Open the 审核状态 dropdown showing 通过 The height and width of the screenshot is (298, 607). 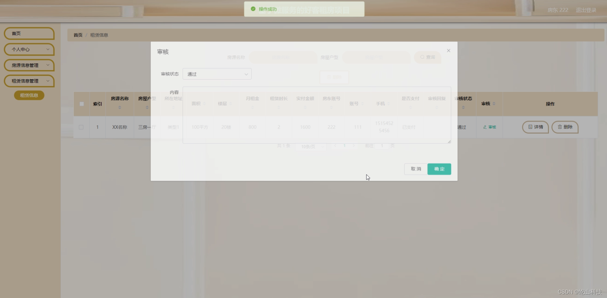217,74
